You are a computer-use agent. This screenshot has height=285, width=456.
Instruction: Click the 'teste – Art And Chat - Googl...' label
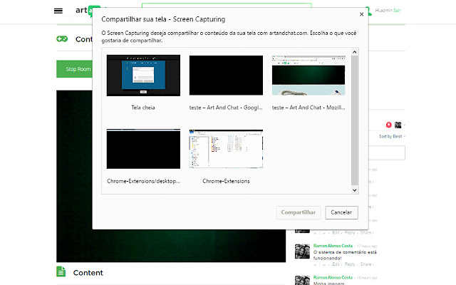click(226, 108)
